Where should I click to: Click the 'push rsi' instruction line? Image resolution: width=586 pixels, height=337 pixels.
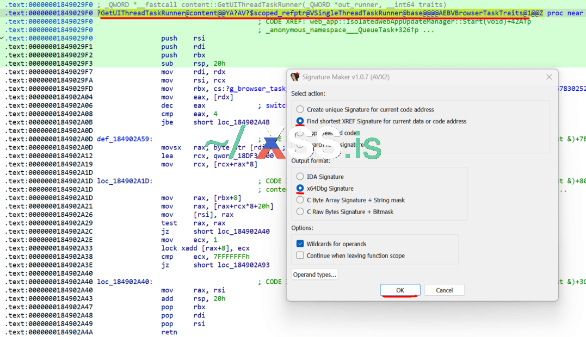[x=183, y=38]
